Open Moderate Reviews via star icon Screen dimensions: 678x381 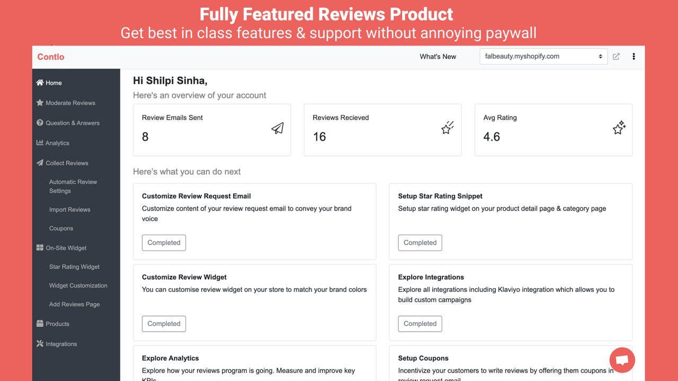[39, 103]
